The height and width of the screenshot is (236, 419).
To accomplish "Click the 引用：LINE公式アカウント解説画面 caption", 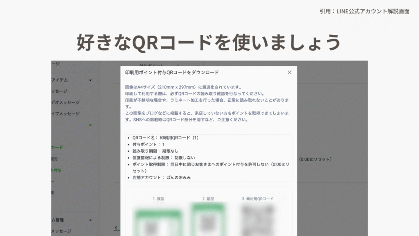I will point(364,11).
